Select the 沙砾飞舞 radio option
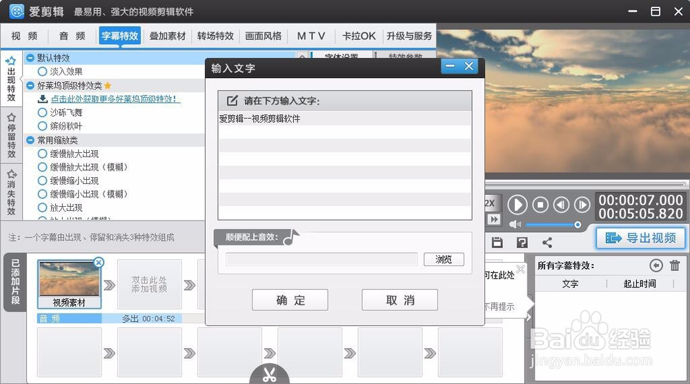 42,112
